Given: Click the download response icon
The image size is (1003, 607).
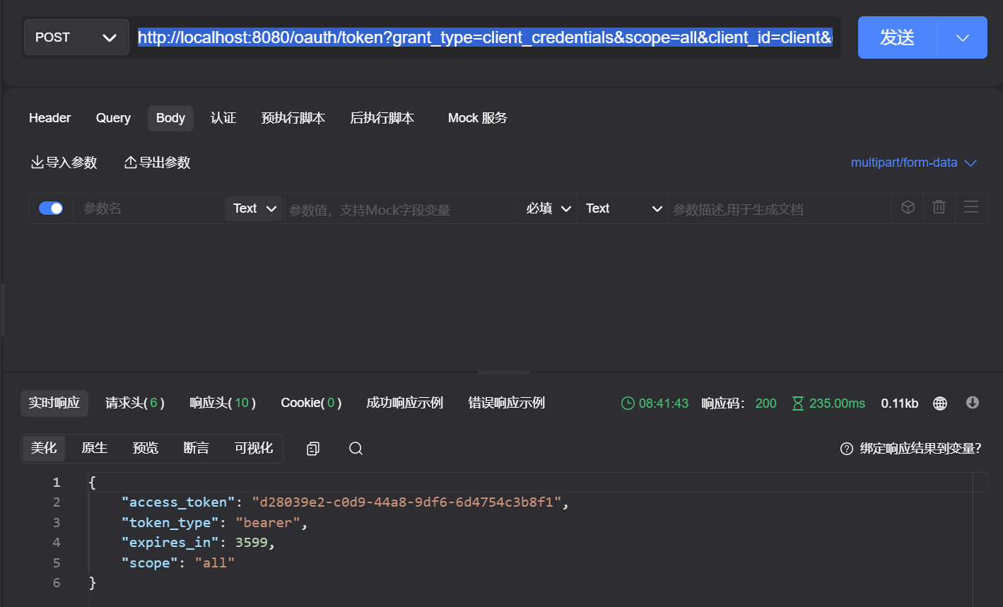Looking at the screenshot, I should click(x=973, y=403).
